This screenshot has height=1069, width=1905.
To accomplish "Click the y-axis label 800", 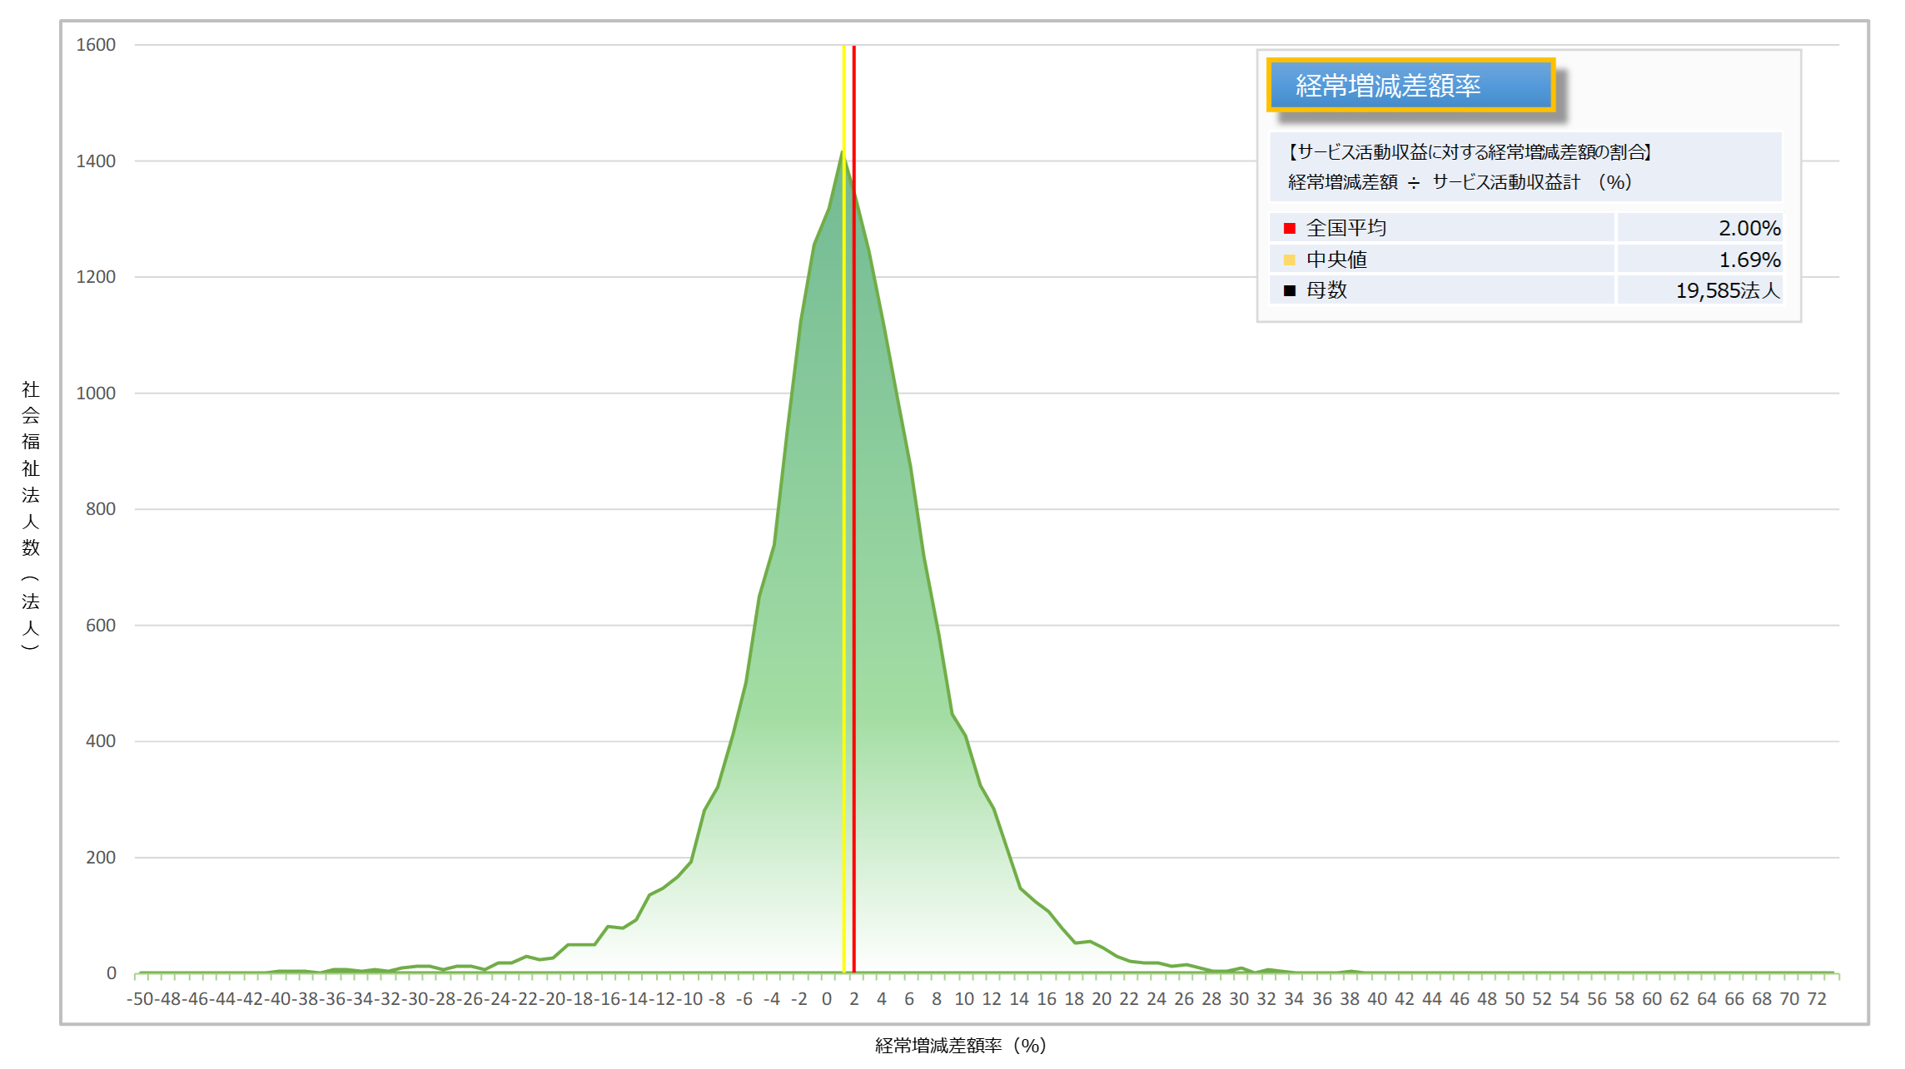I will point(101,509).
